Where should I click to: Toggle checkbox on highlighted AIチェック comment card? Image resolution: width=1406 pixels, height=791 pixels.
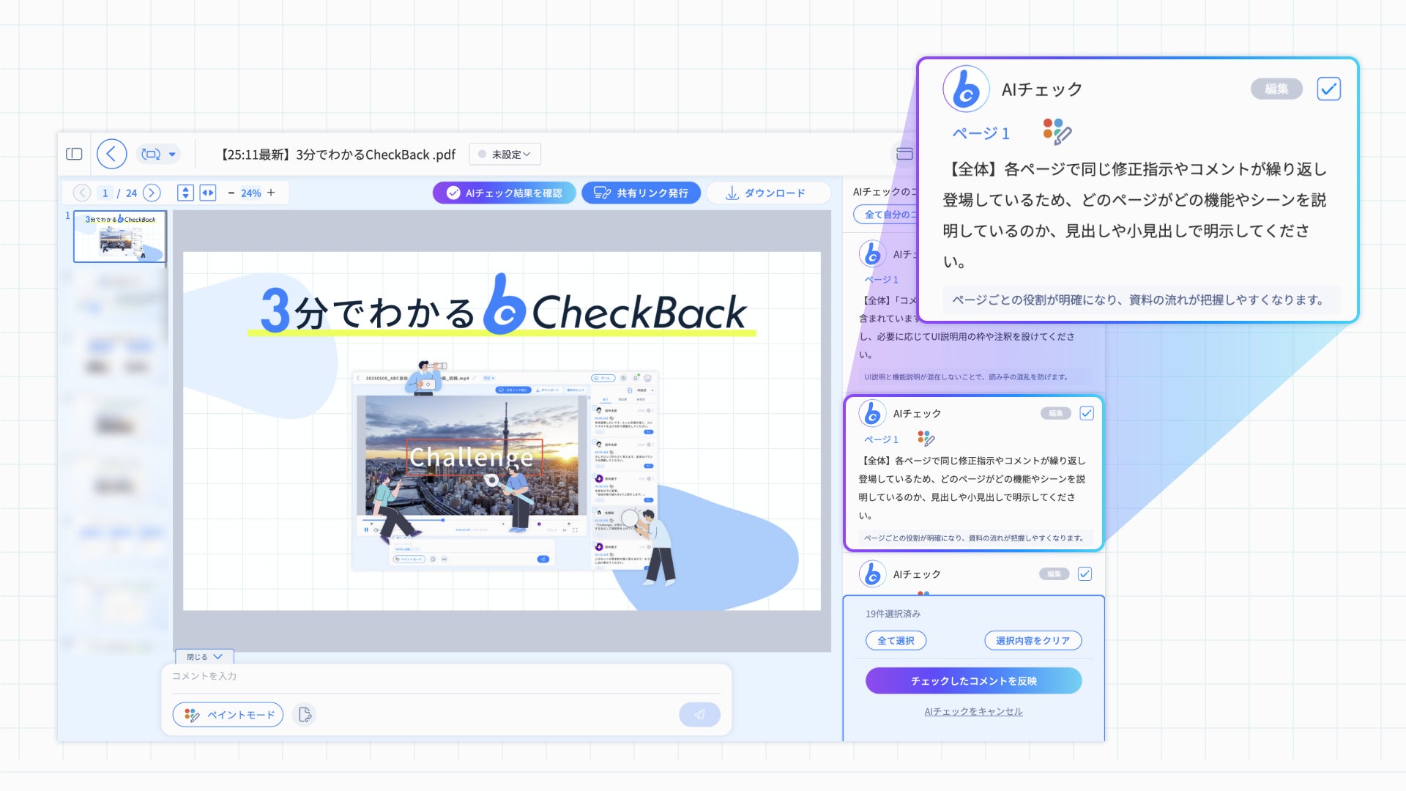point(1087,413)
